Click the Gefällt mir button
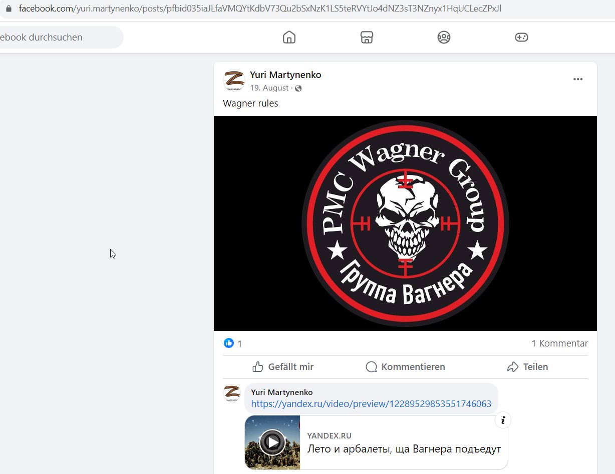The image size is (615, 474). [283, 367]
